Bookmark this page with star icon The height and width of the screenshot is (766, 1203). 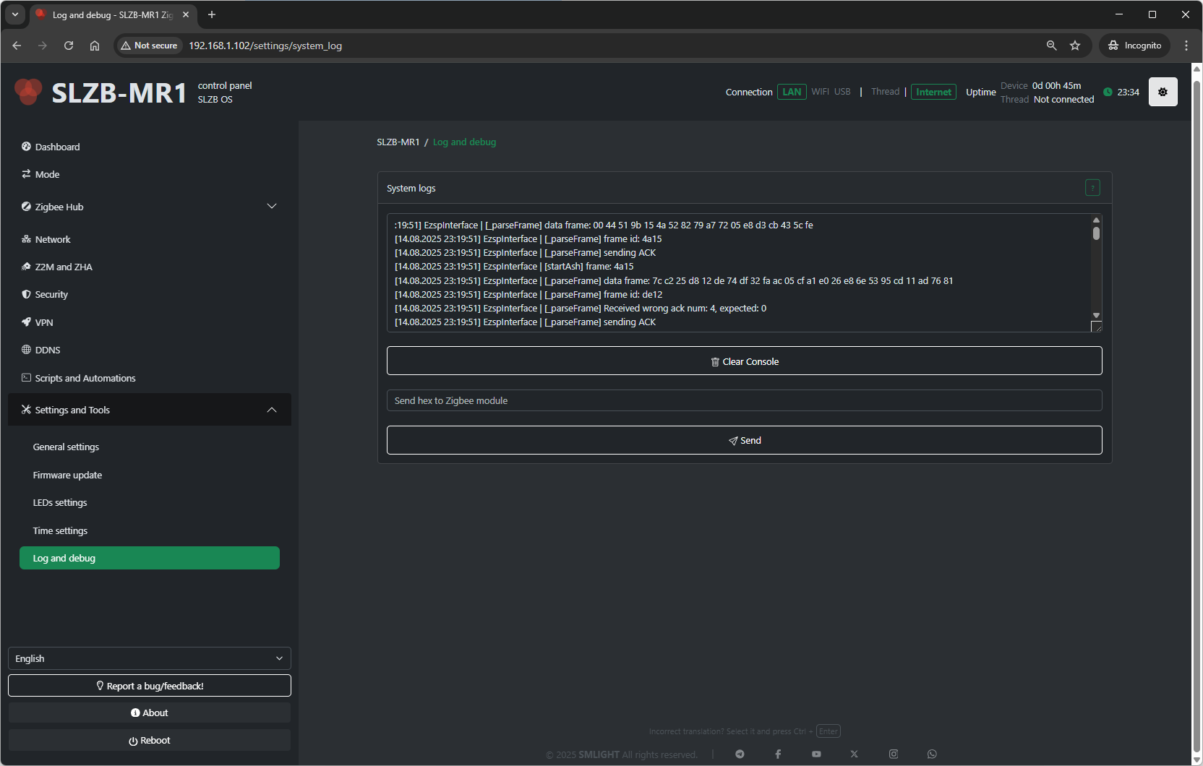coord(1075,46)
